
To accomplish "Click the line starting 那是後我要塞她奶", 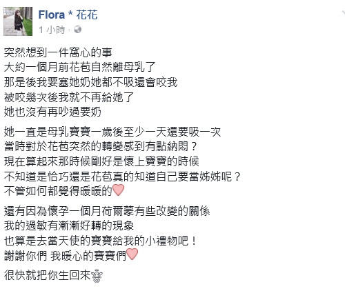I will pos(90,82).
